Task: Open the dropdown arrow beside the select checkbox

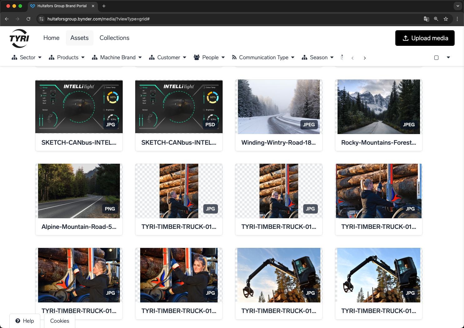Action: [448, 57]
